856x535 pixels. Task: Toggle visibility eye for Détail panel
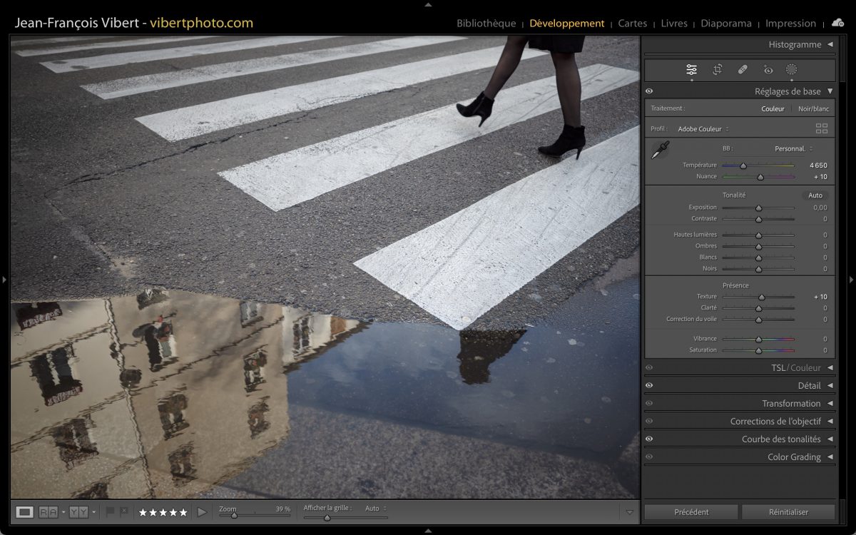(649, 386)
